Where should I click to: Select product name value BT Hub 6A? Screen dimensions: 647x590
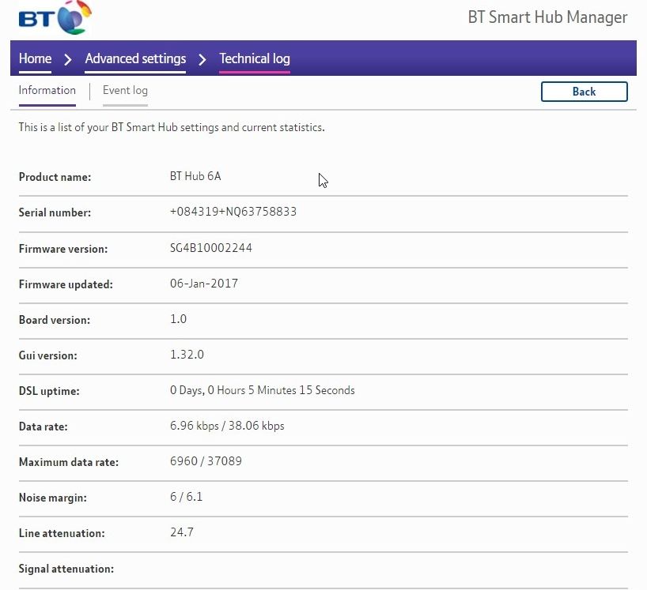pyautogui.click(x=195, y=176)
